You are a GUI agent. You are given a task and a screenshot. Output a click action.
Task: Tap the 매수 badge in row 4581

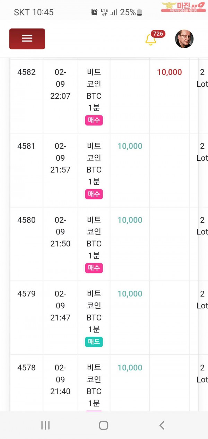[94, 194]
